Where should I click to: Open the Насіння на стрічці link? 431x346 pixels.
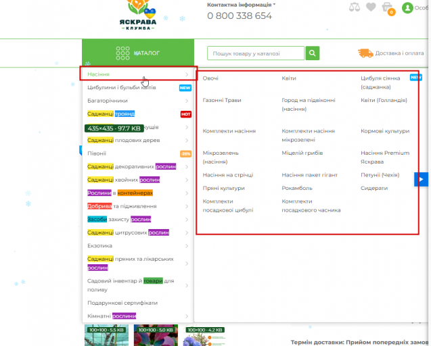click(x=228, y=175)
